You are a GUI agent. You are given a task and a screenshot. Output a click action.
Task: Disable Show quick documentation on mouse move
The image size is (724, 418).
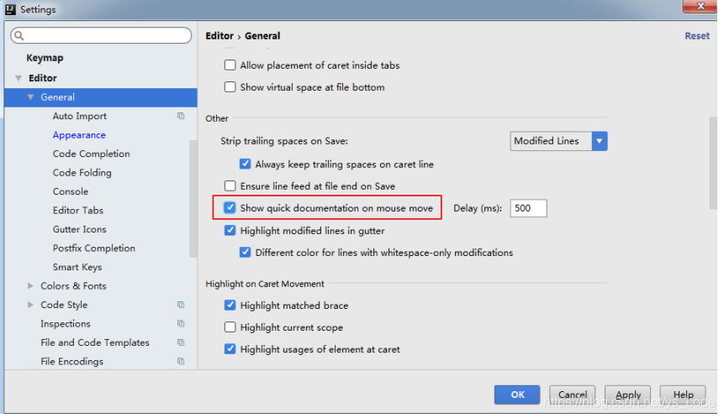tap(230, 208)
